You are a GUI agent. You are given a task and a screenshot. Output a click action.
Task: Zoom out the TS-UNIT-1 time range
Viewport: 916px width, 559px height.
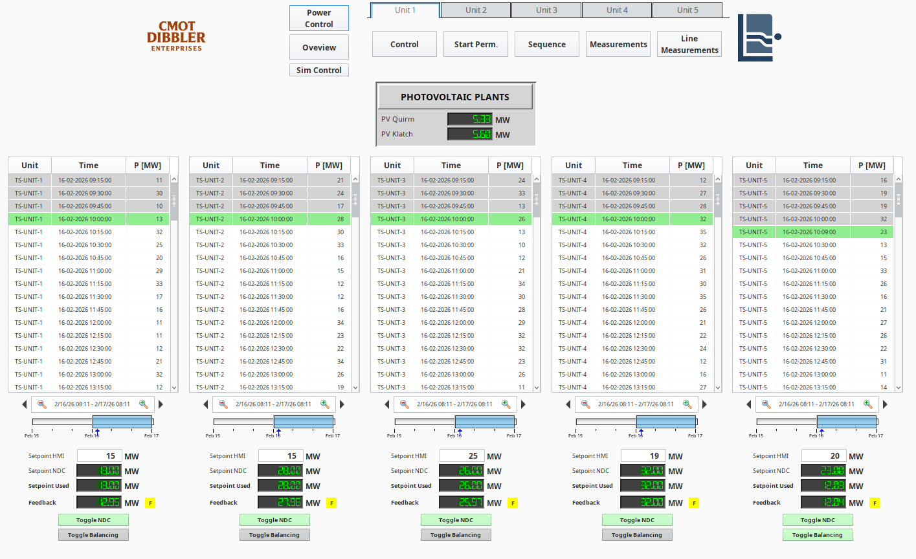click(41, 404)
